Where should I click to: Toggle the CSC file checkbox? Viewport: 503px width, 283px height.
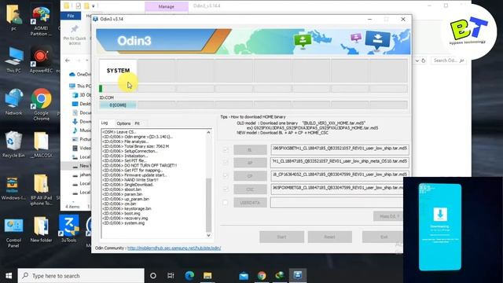[x=226, y=189]
